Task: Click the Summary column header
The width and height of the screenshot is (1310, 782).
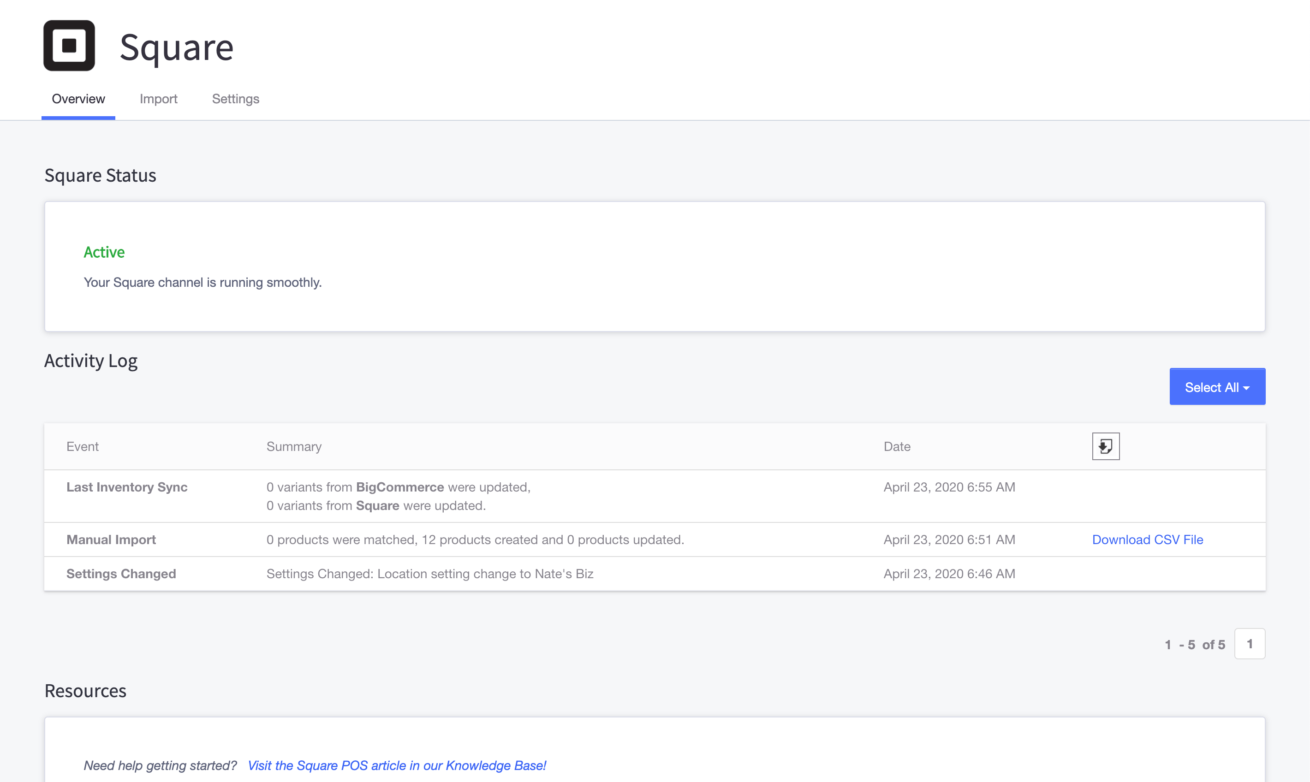Action: point(294,446)
